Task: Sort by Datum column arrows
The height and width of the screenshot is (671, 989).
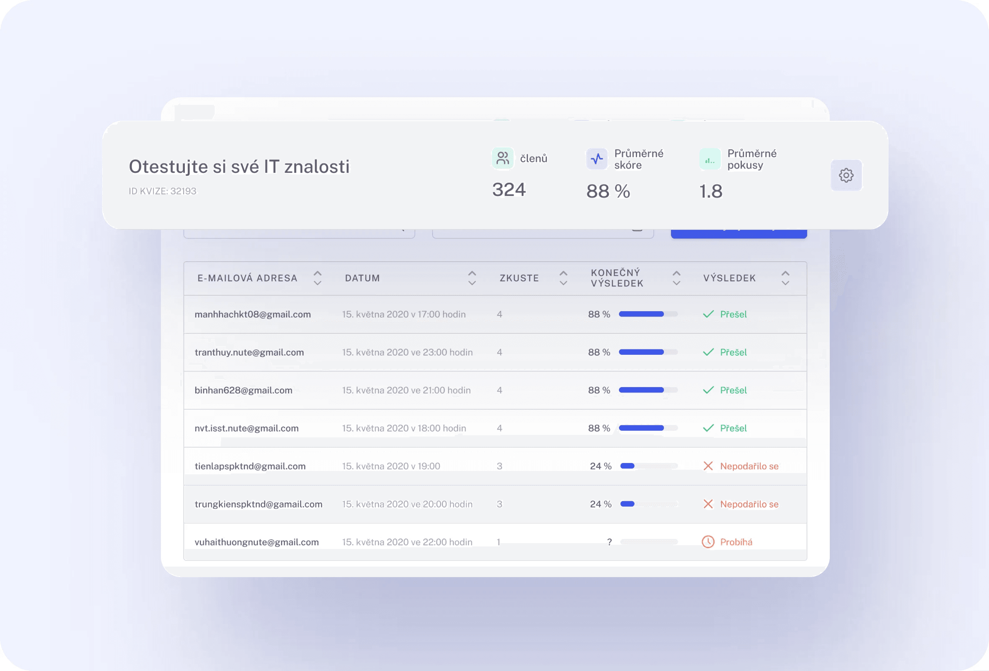Action: 472,278
